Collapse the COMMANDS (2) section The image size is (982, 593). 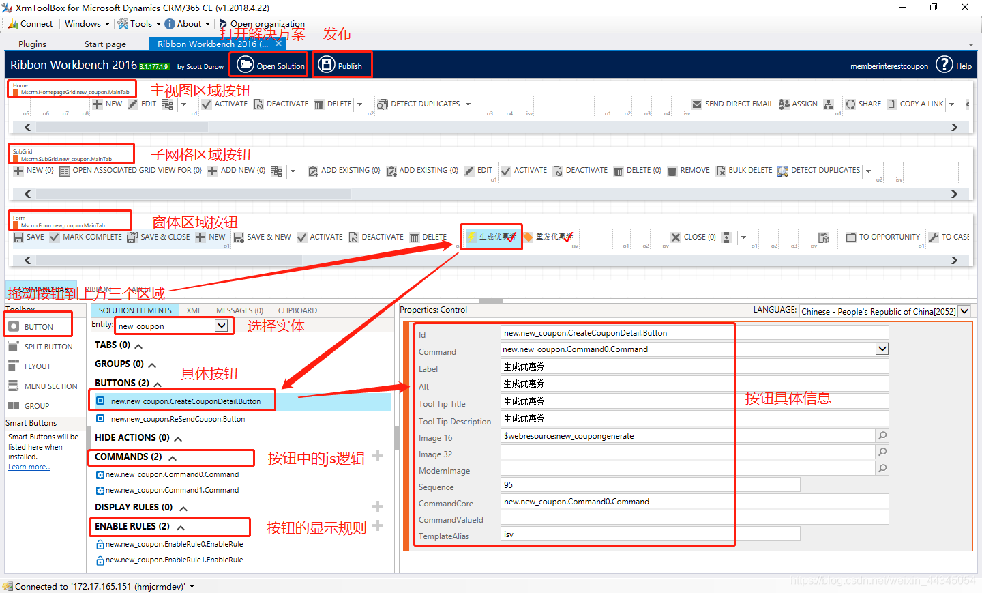point(173,458)
